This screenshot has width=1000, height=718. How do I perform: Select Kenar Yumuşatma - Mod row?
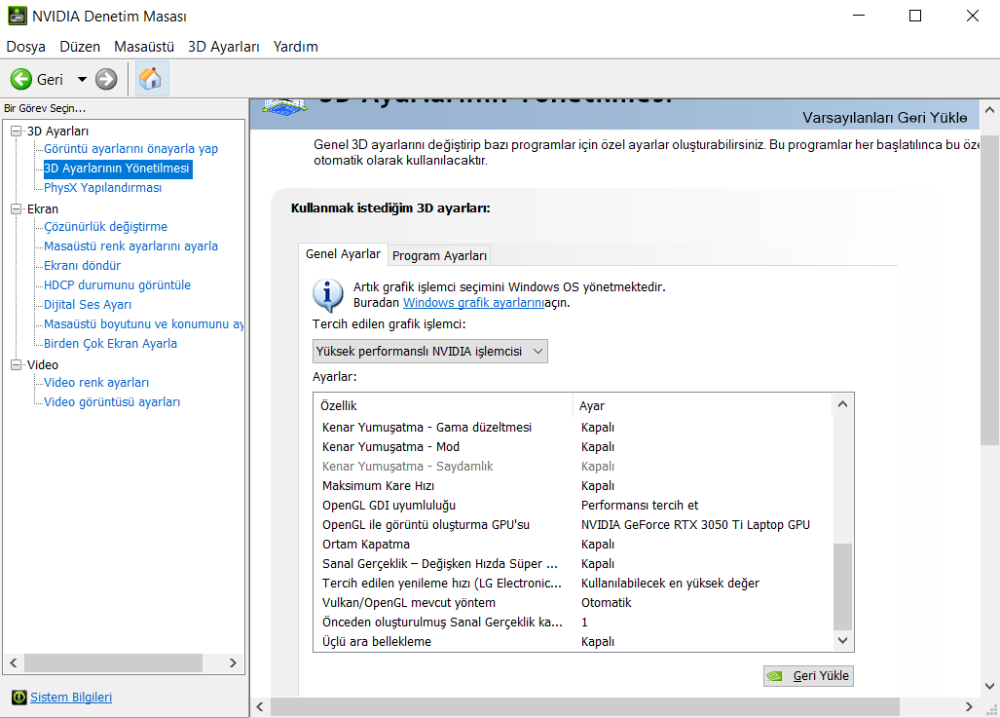[573, 447]
